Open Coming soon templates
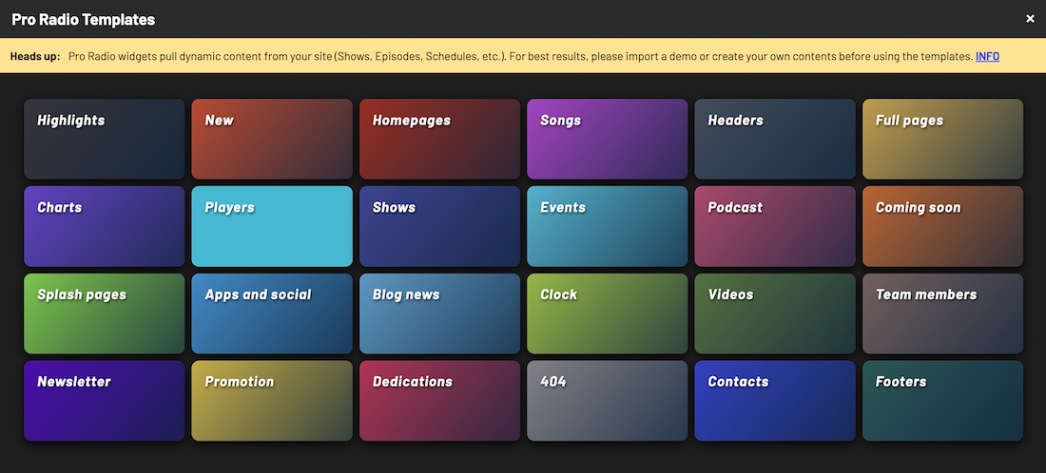The width and height of the screenshot is (1046, 473). click(942, 226)
